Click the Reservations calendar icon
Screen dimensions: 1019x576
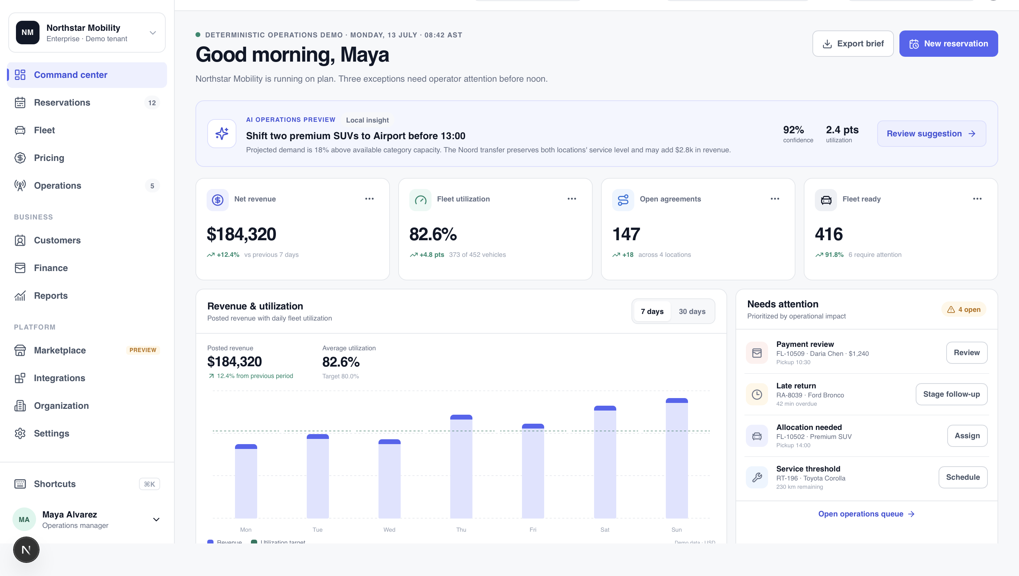tap(20, 102)
